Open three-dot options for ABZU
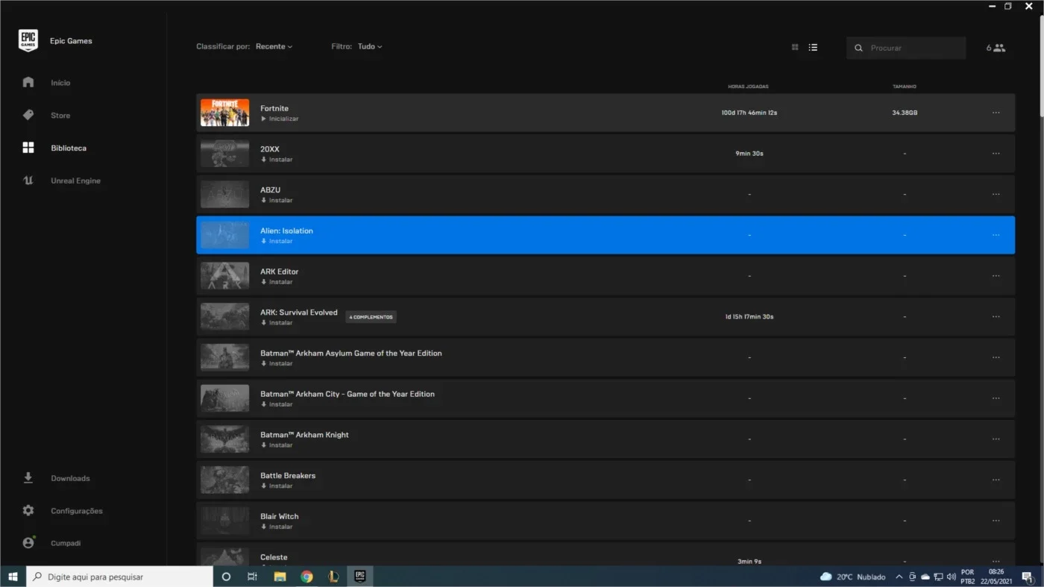 pyautogui.click(x=996, y=195)
